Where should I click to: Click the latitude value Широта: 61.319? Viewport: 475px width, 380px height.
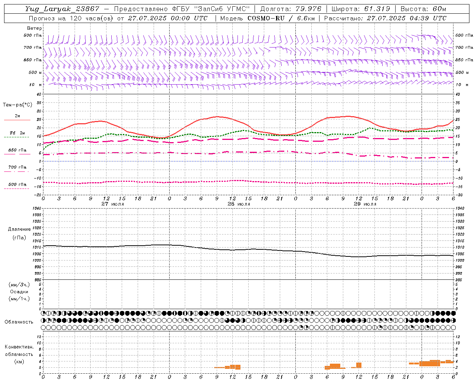361,9
